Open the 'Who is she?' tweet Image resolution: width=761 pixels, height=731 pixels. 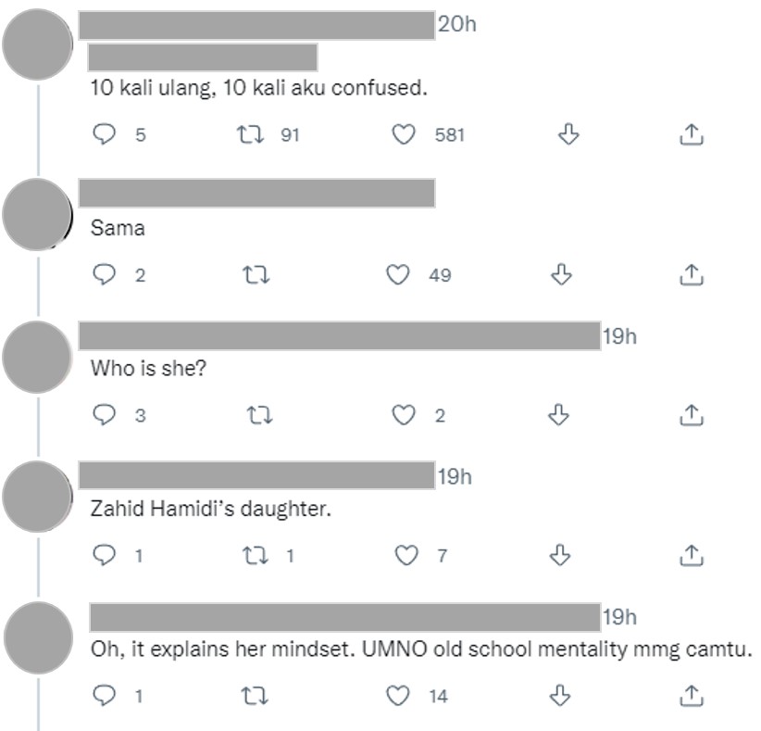point(148,368)
